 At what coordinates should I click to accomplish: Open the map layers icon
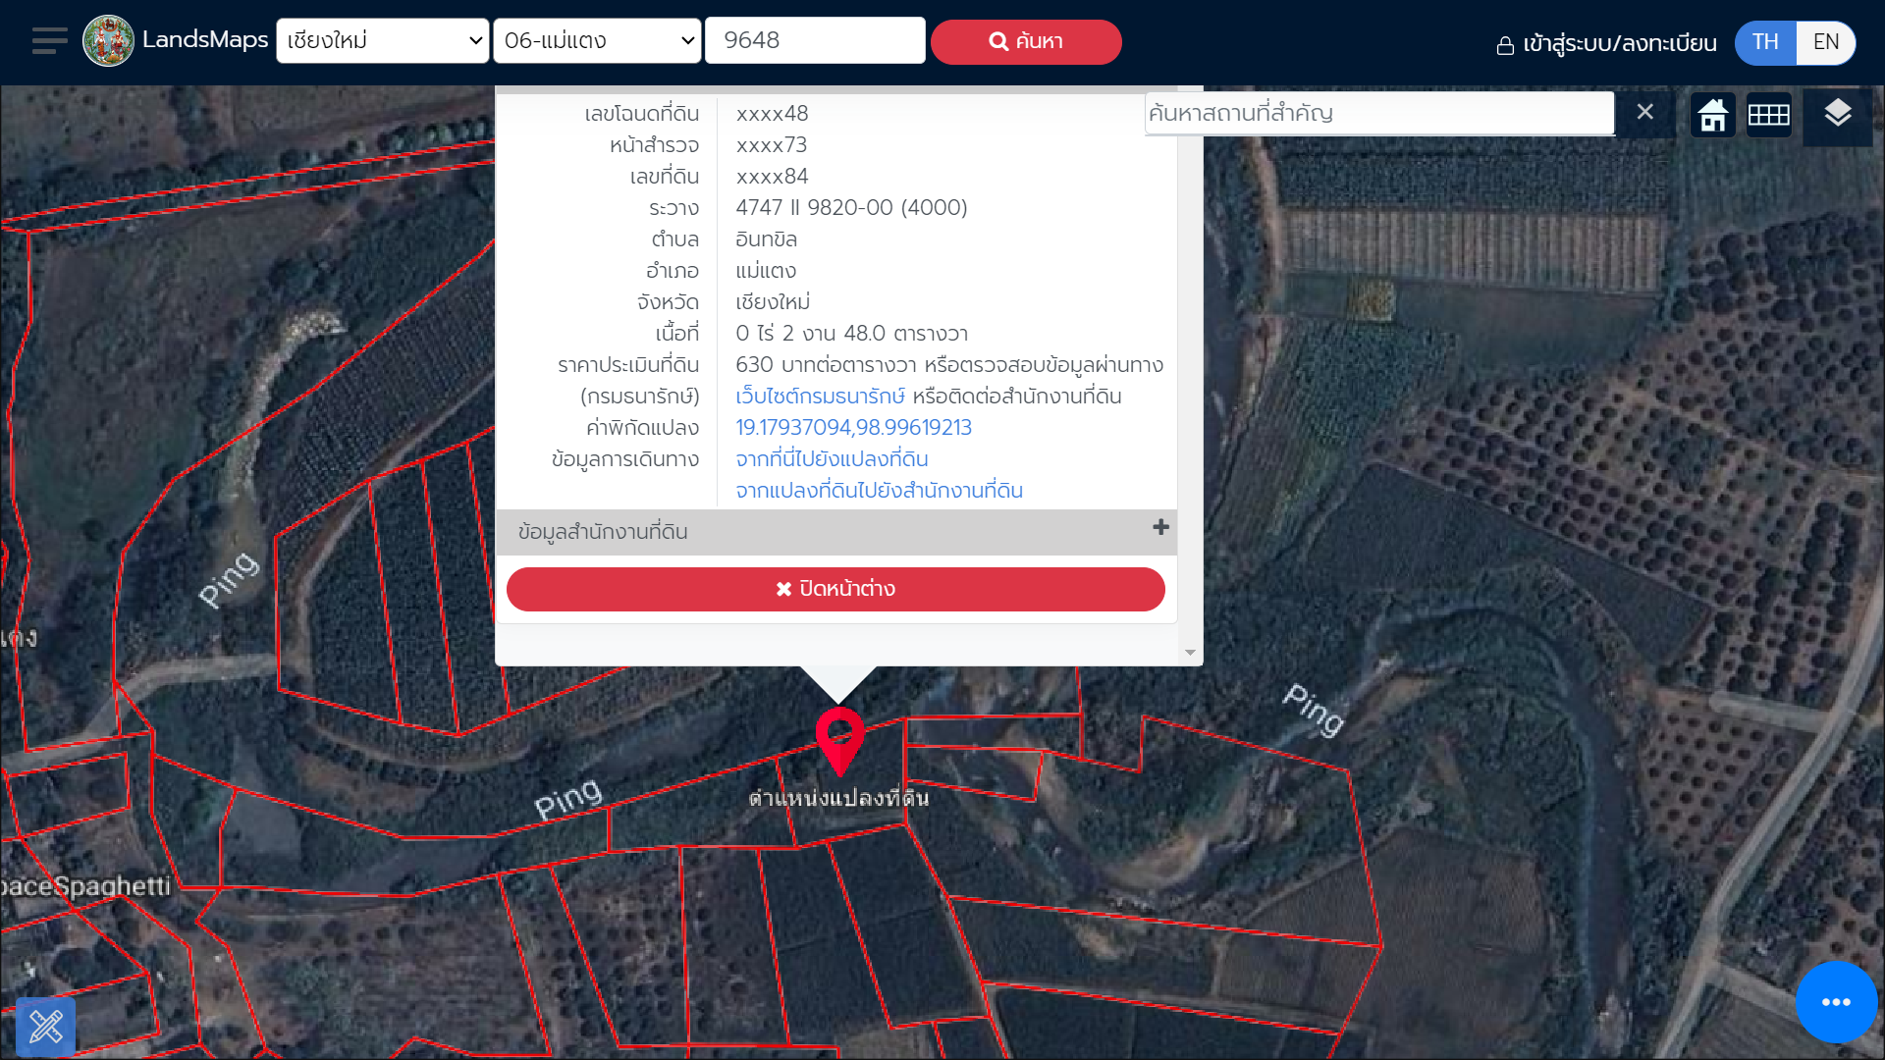point(1837,115)
